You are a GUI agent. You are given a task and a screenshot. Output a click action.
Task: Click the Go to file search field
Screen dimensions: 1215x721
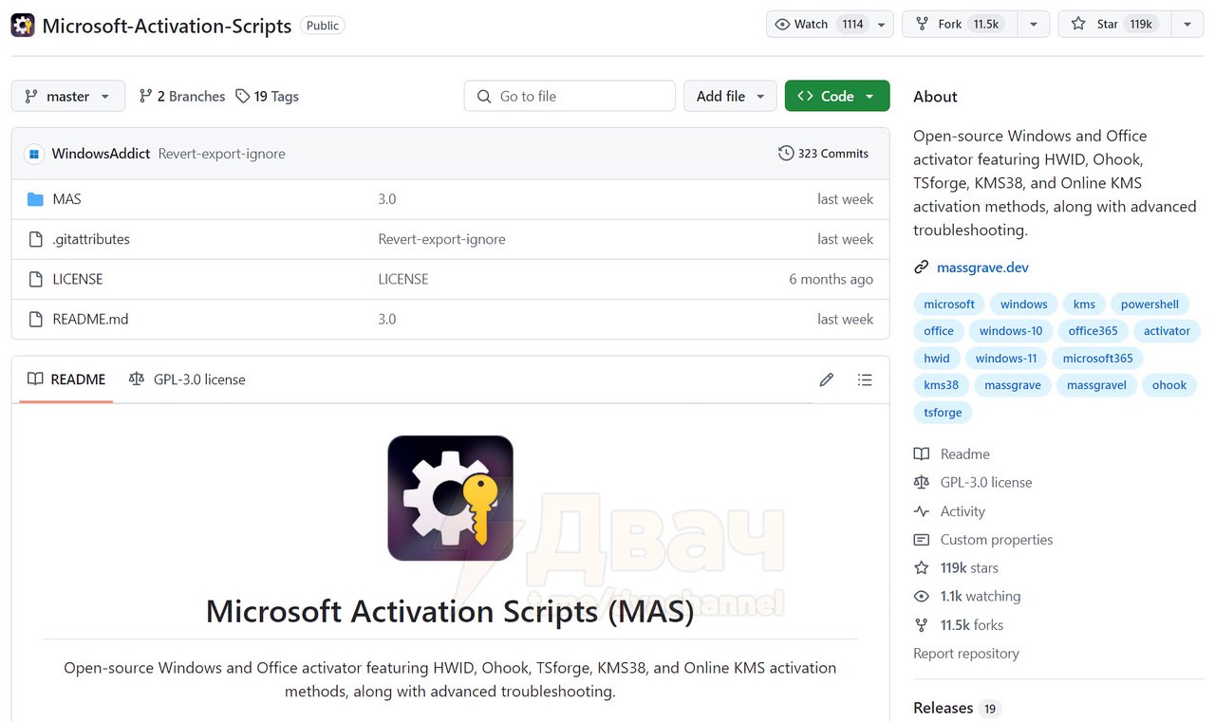click(570, 96)
